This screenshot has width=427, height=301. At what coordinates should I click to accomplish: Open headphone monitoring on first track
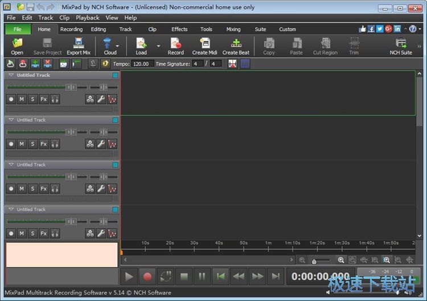[55, 99]
